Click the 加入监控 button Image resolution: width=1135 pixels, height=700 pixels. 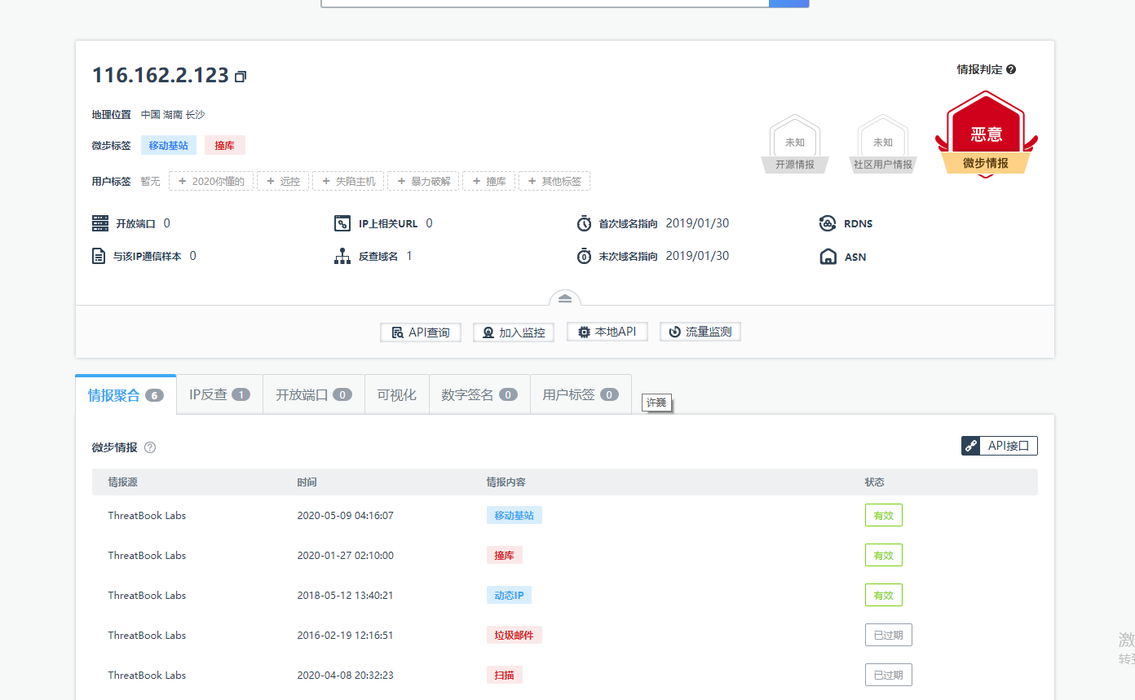pos(514,332)
